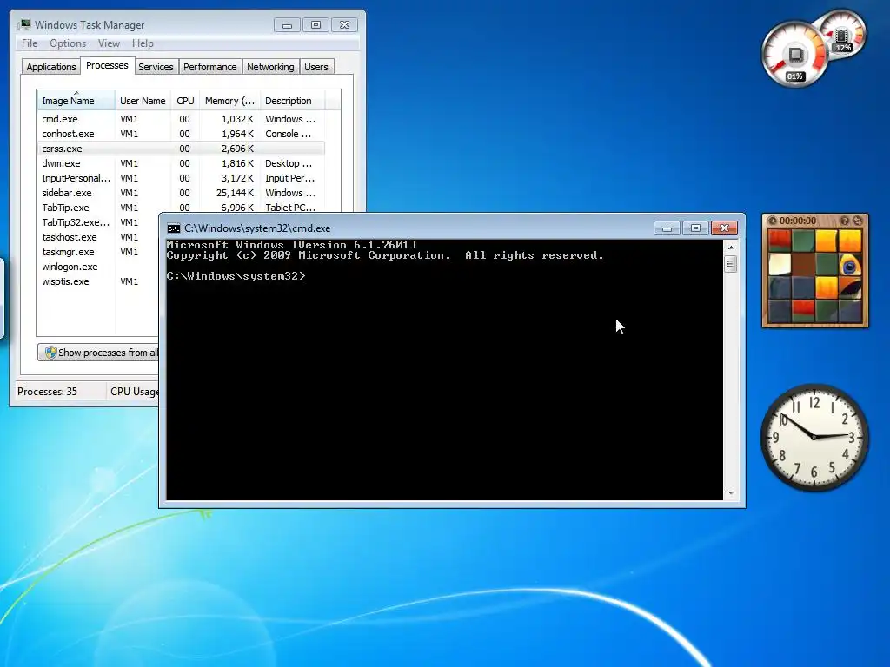
Task: Open the Options menu
Action: pyautogui.click(x=68, y=43)
